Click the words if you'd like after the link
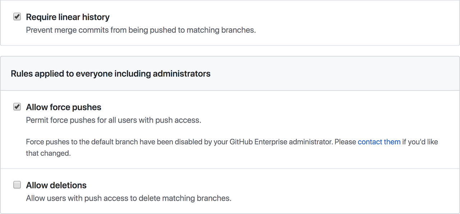 (420, 142)
